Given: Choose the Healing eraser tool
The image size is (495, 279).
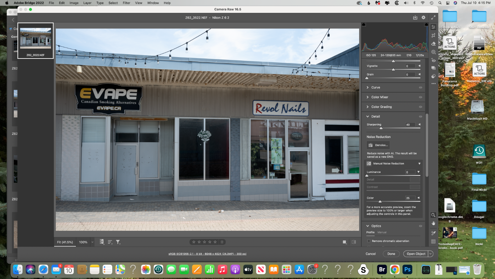Looking at the screenshot, I should click(x=433, y=44).
